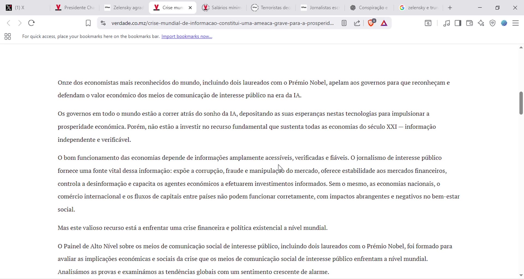
Task: Open a new tab with plus button
Action: click(450, 8)
